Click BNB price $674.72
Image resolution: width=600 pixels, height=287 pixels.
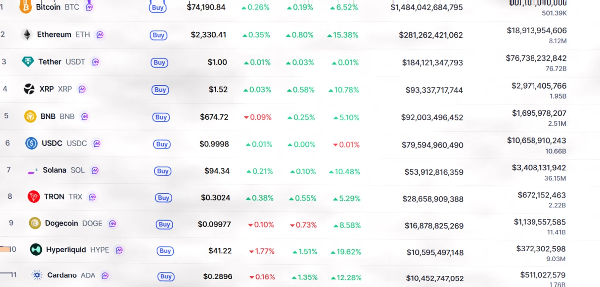[214, 117]
